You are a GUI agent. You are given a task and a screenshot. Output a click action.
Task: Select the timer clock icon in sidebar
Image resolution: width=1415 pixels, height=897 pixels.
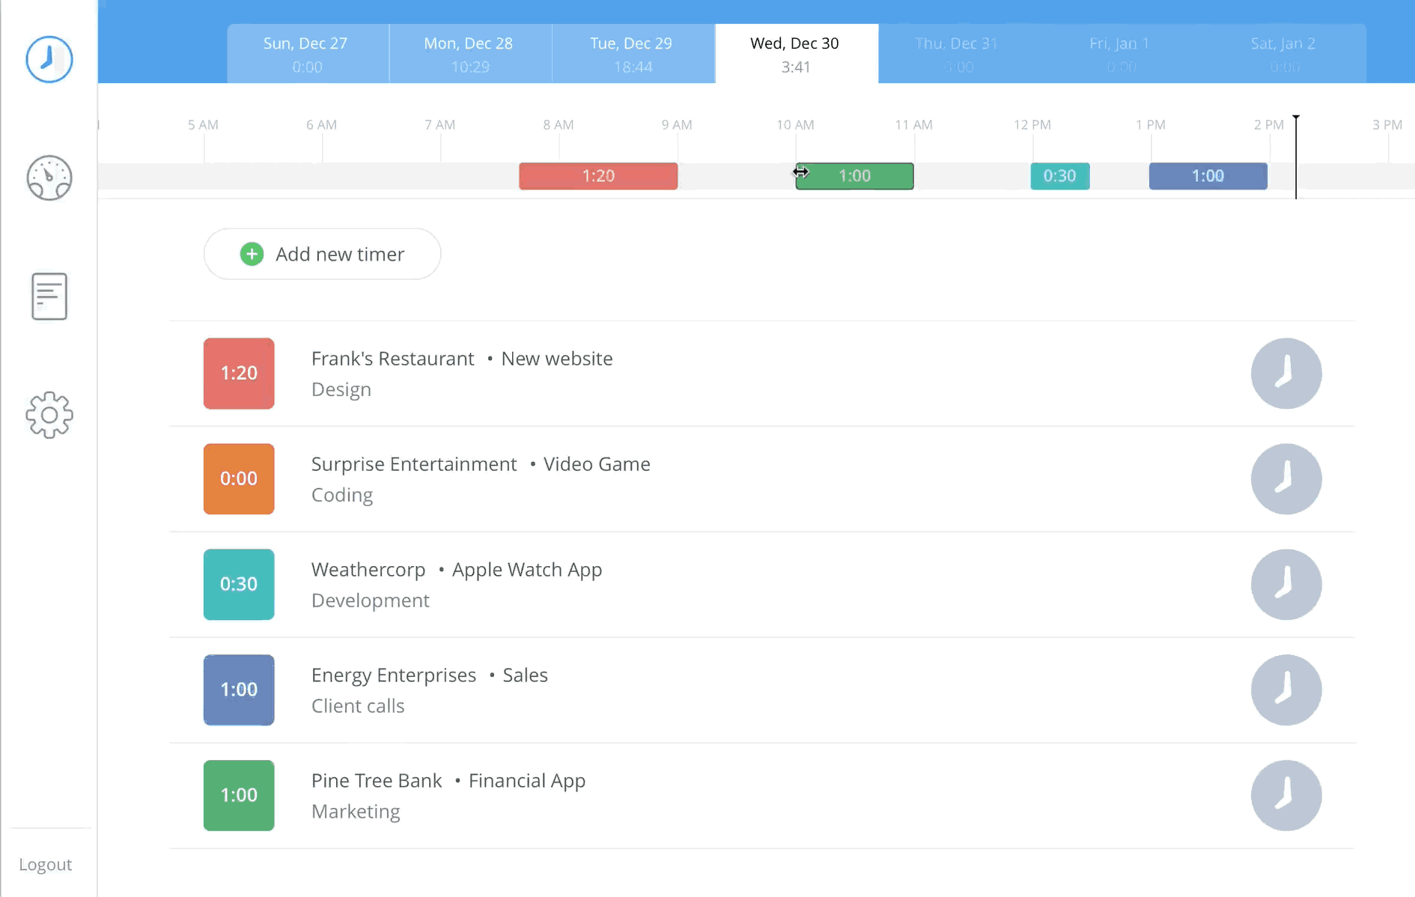[x=49, y=59]
